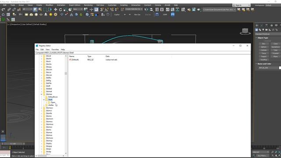Select the (Default) registry value
Screen dimensions: 281x158
[74, 60]
